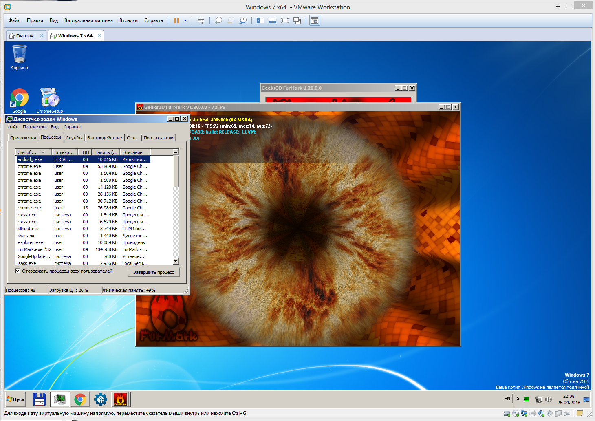Screen dimensions: 595x421
Task: Open the VMware Файл menu
Action: pyautogui.click(x=15, y=20)
